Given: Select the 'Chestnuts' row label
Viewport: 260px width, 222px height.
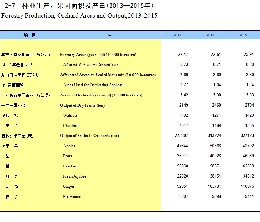Looking at the screenshot, I should pyautogui.click(x=72, y=126).
